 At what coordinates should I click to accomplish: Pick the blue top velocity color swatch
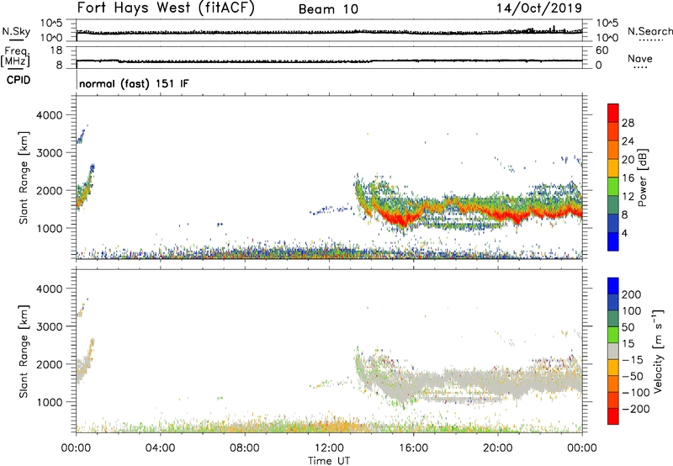[x=613, y=286]
